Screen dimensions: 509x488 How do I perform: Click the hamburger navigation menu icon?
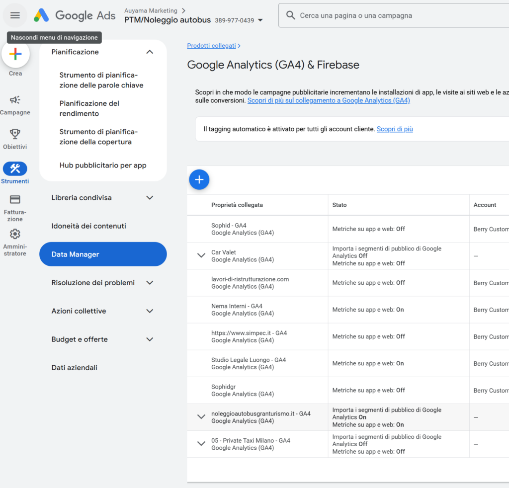click(x=15, y=15)
